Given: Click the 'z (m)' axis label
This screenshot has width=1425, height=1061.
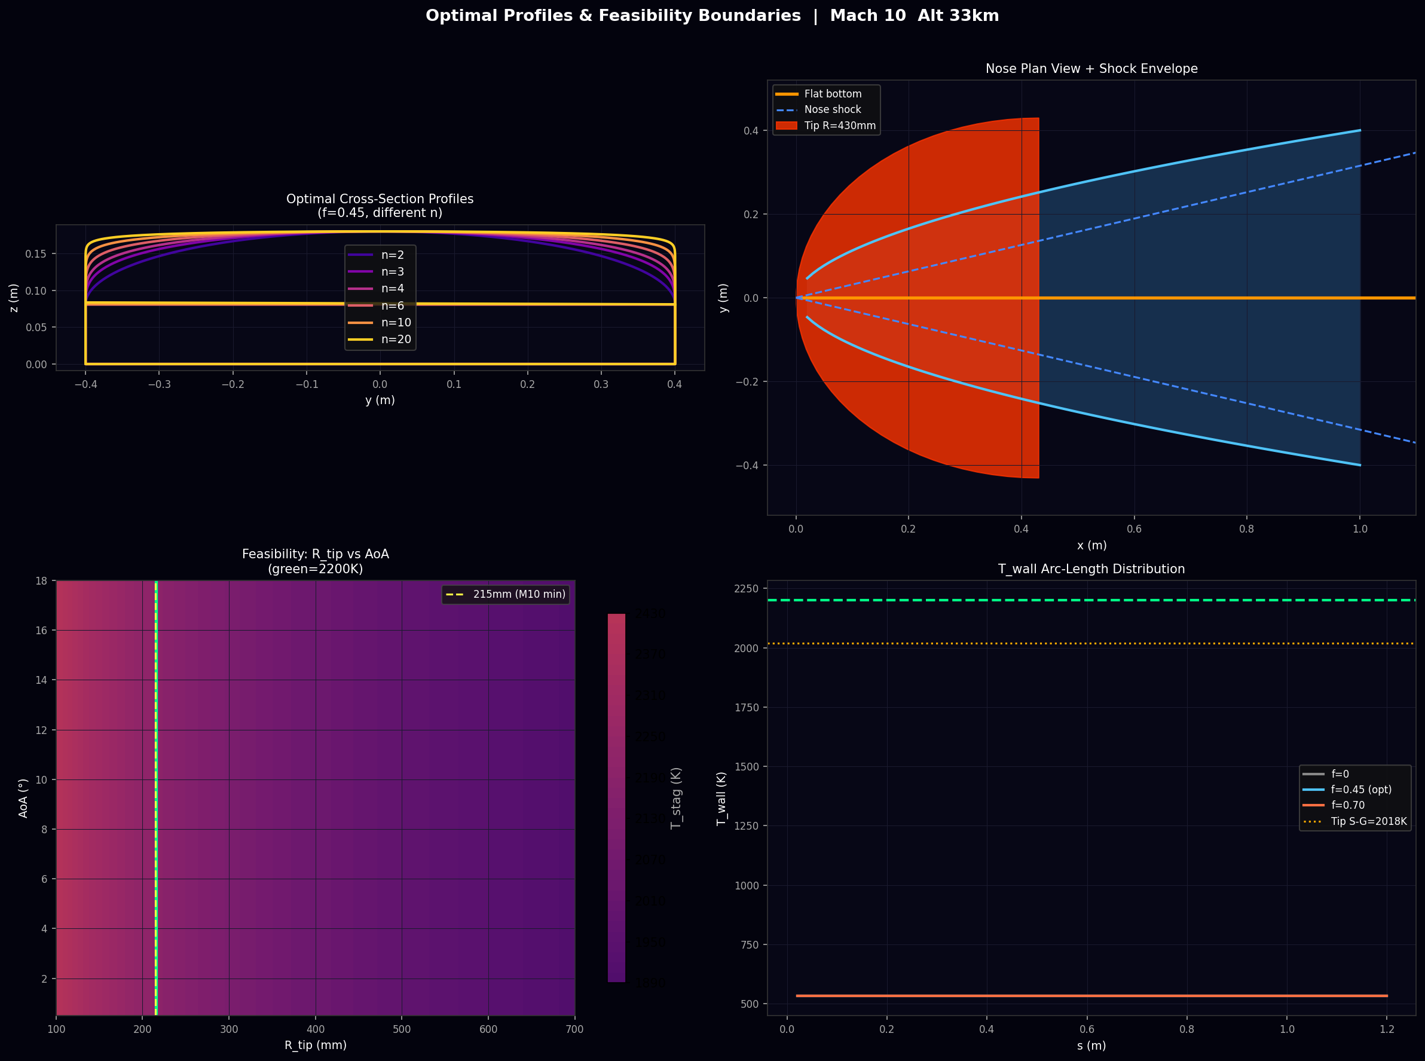Looking at the screenshot, I should pyautogui.click(x=14, y=297).
